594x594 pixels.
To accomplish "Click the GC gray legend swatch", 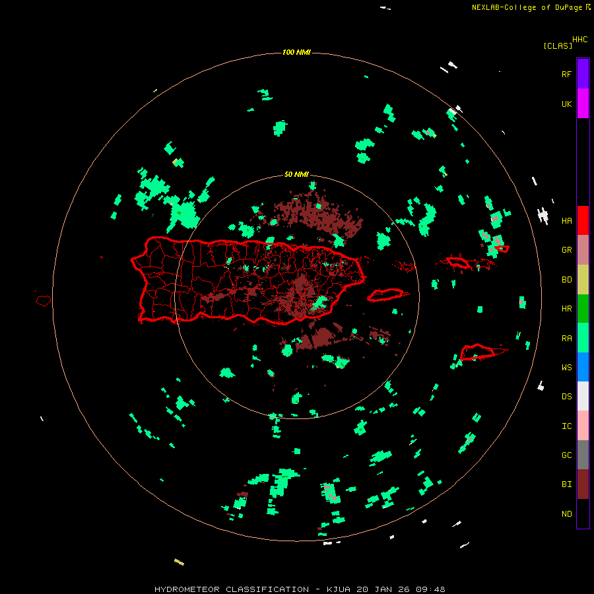I will tap(583, 455).
